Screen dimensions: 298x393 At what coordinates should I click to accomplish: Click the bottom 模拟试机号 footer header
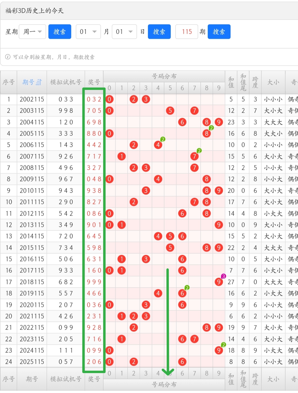point(66,379)
